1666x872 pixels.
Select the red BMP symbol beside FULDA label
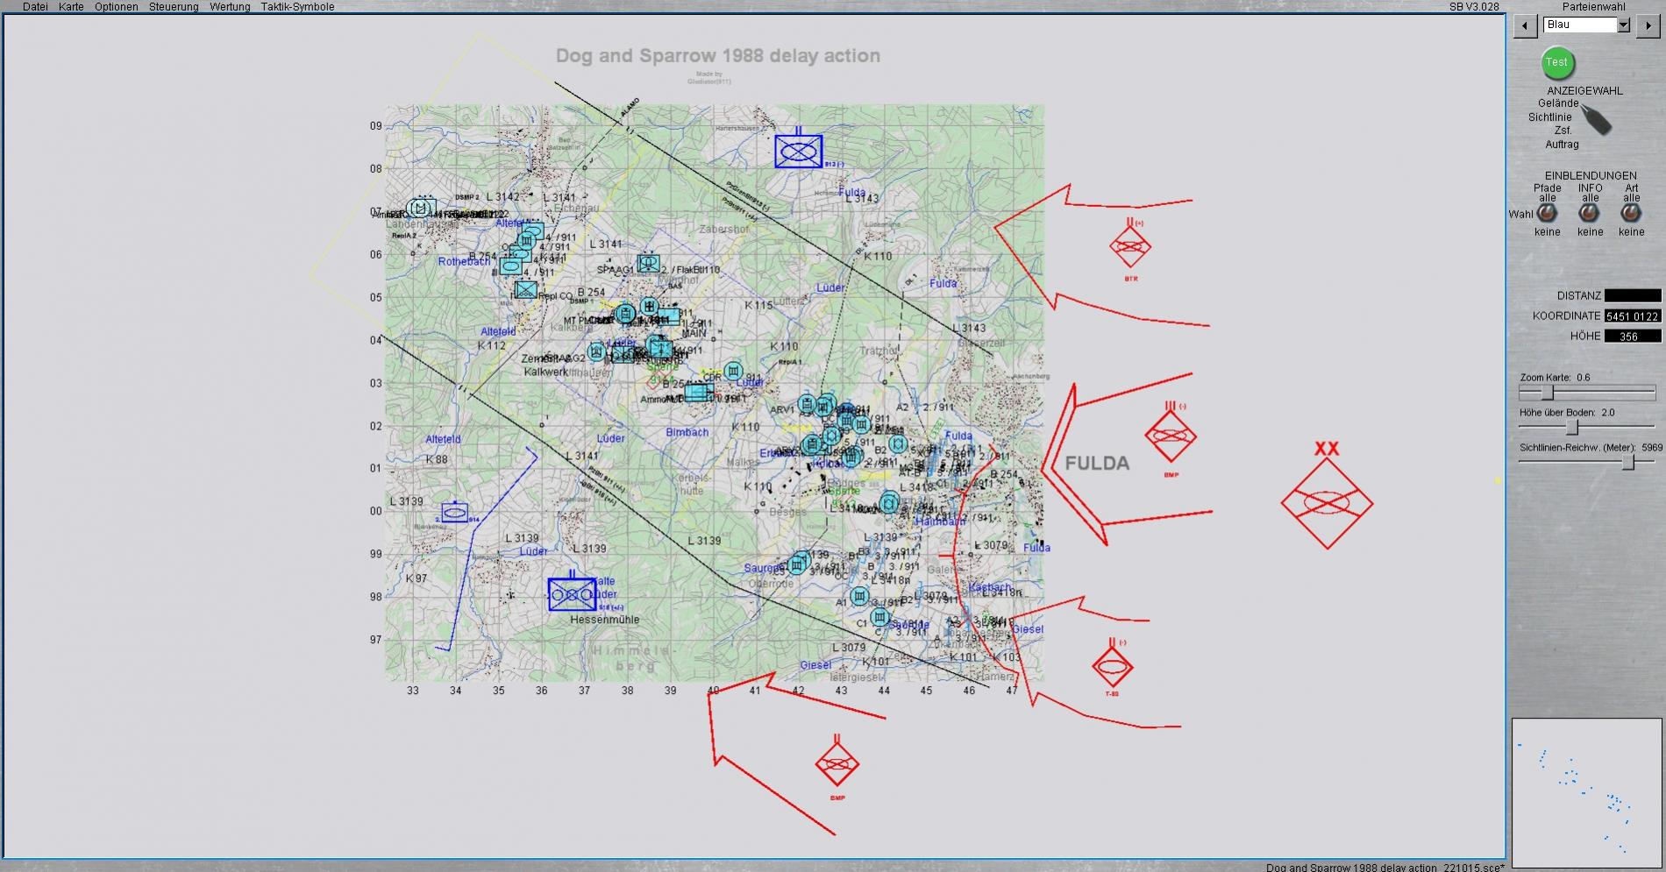tap(1170, 436)
